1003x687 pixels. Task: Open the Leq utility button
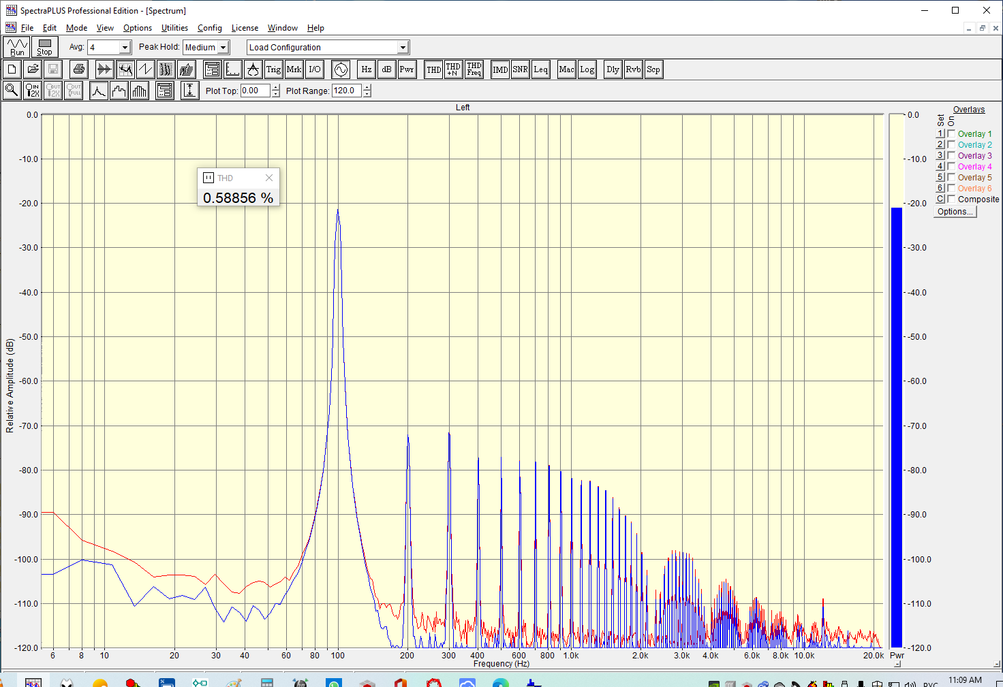(541, 69)
